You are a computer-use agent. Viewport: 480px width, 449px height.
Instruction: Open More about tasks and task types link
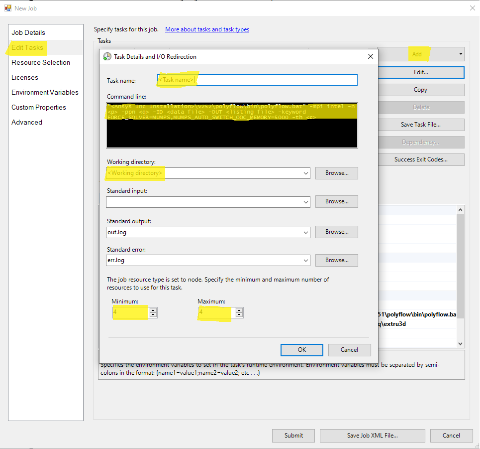[207, 29]
